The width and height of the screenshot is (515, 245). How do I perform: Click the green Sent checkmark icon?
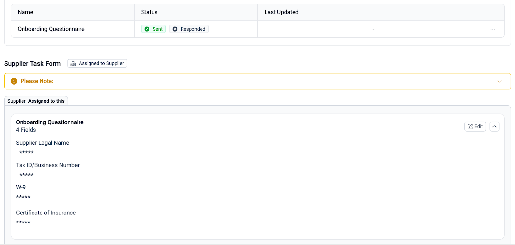tap(147, 29)
